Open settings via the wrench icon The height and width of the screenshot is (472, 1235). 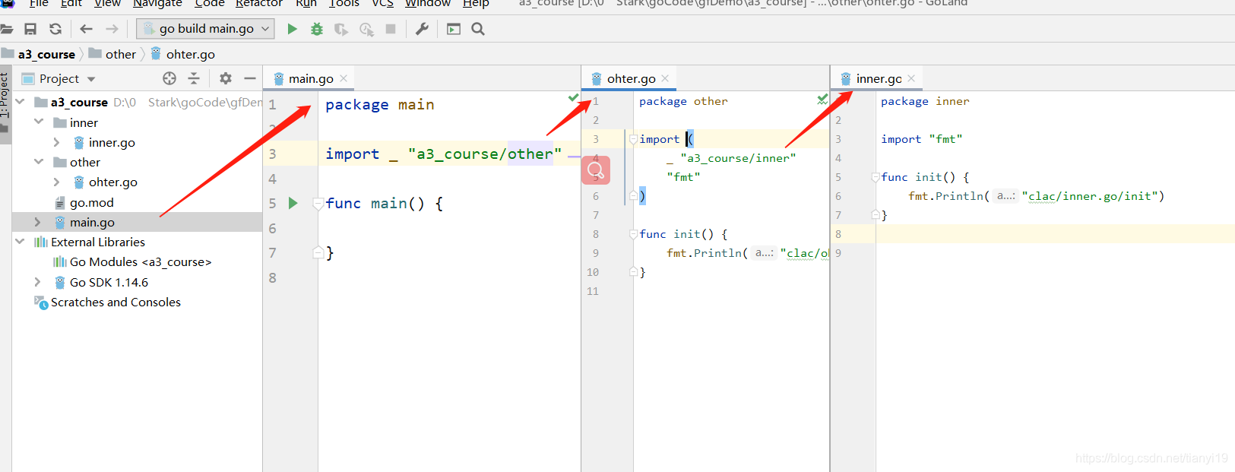(x=422, y=29)
